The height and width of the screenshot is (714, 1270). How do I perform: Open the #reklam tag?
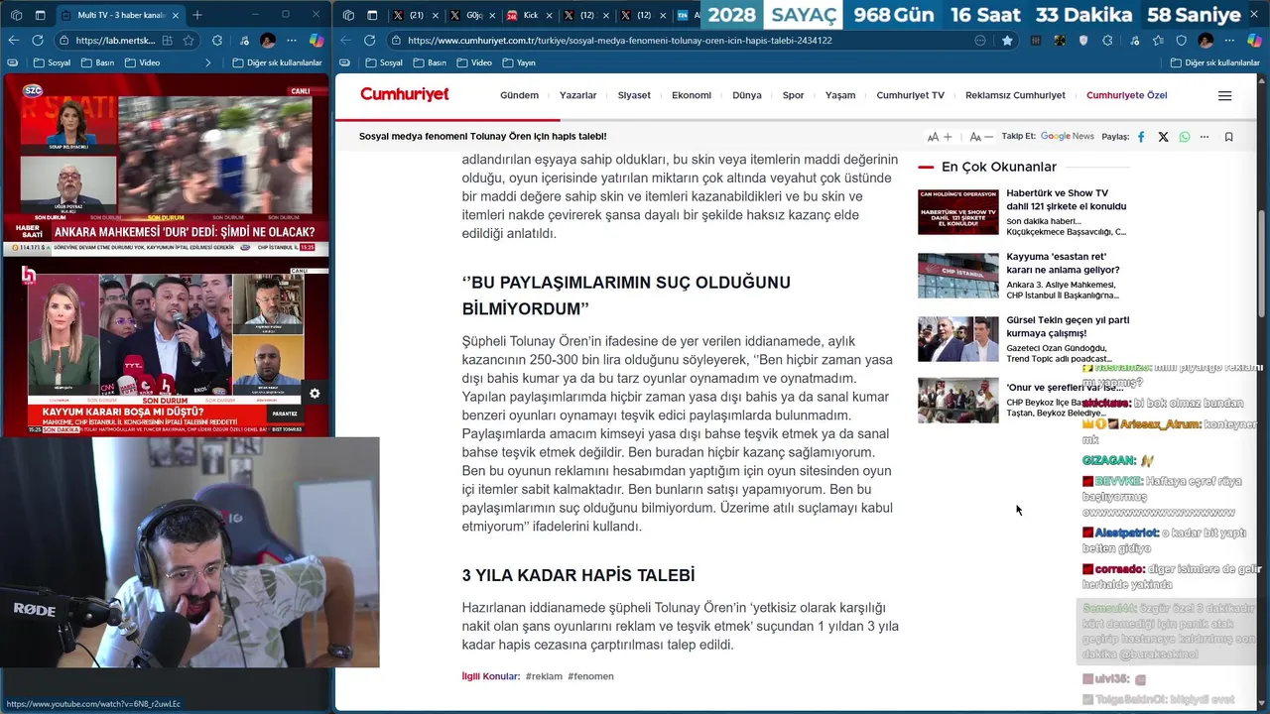(x=544, y=676)
